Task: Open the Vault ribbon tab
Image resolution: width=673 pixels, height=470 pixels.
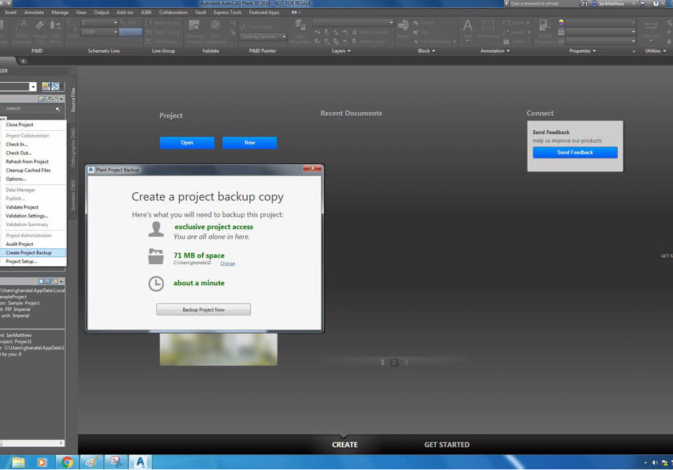Action: (201, 12)
